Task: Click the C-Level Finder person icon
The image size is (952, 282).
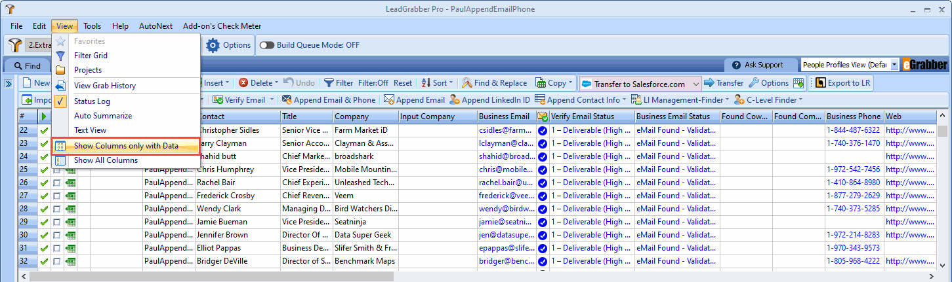Action: click(740, 100)
